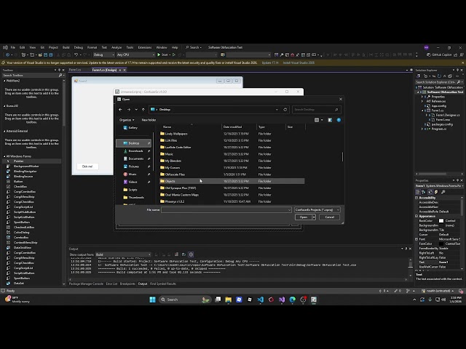Open the Organize dropdown menu
This screenshot has height=349, width=466.
point(127,120)
